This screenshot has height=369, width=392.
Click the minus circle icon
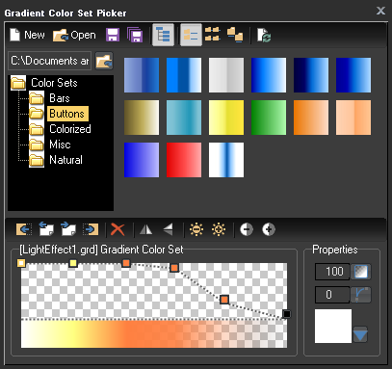(247, 229)
